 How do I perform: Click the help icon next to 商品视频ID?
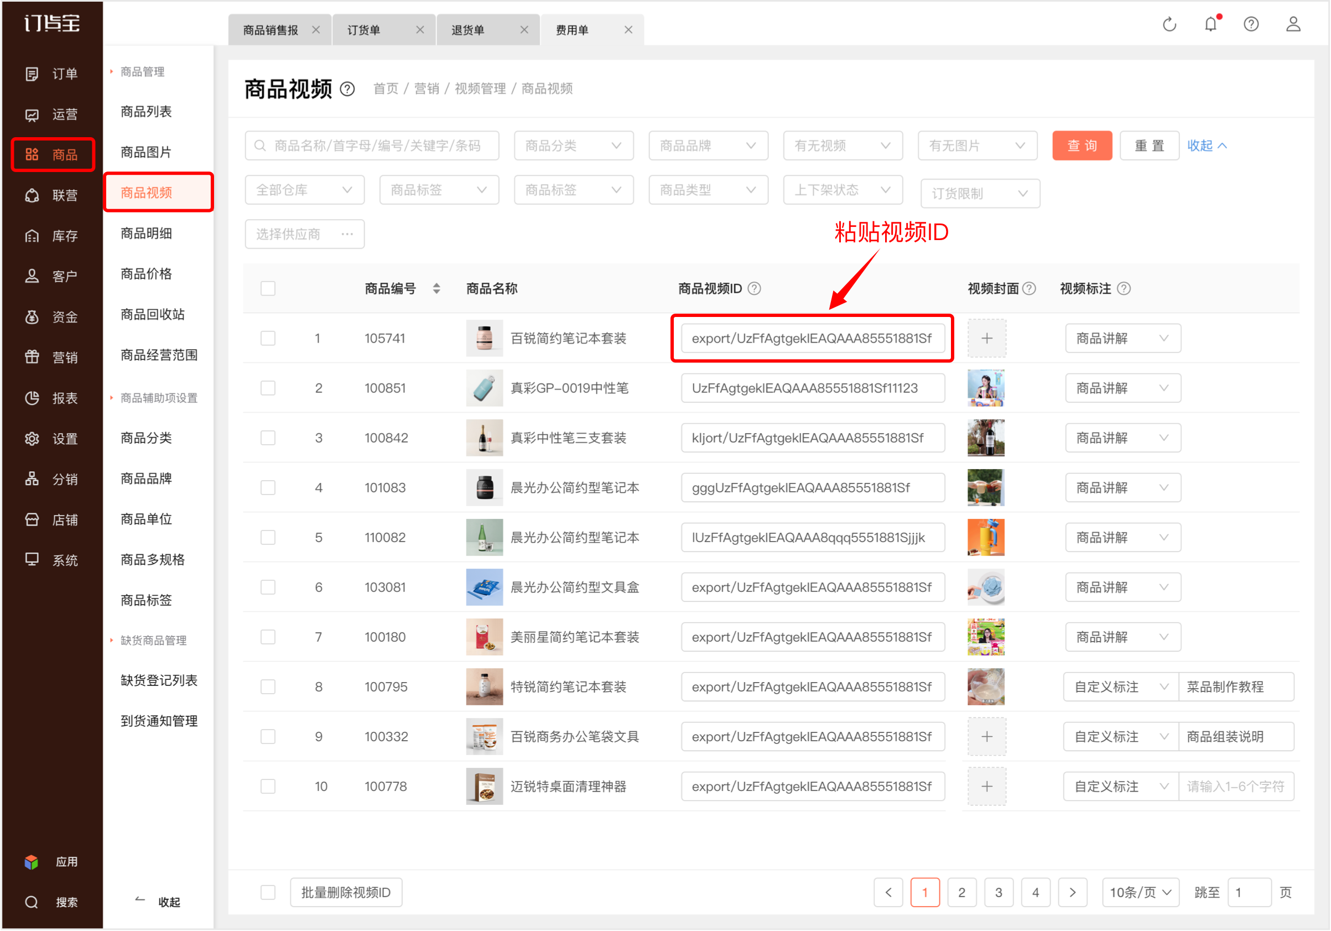754,289
